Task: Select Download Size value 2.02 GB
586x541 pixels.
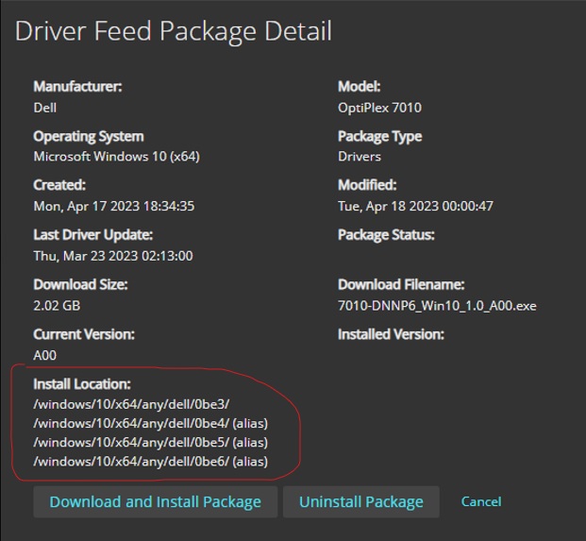Action: [57, 306]
